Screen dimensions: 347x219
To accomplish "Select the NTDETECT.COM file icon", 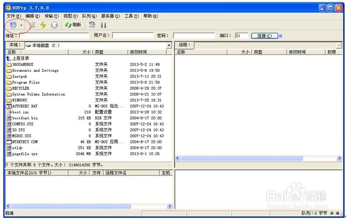I will tap(9, 142).
